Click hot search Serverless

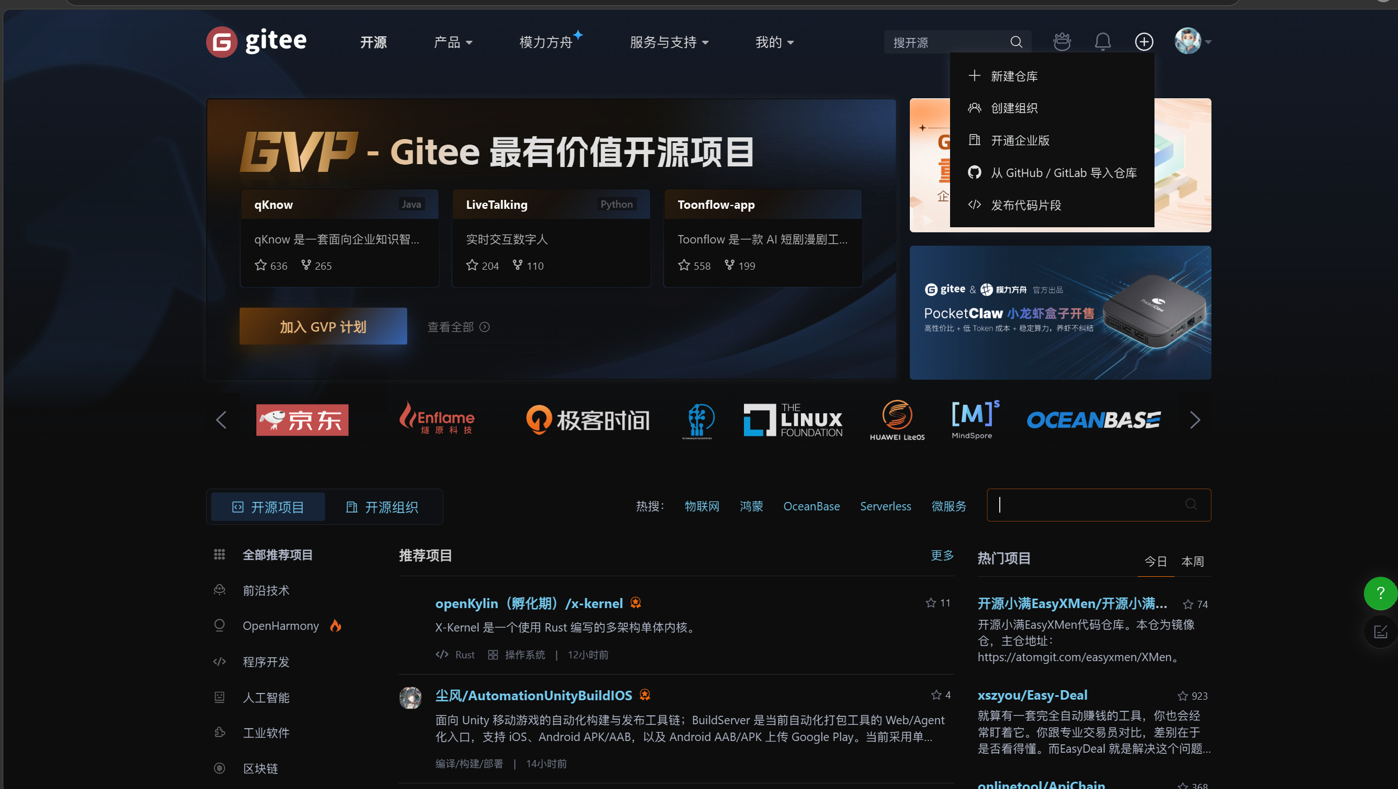tap(885, 506)
